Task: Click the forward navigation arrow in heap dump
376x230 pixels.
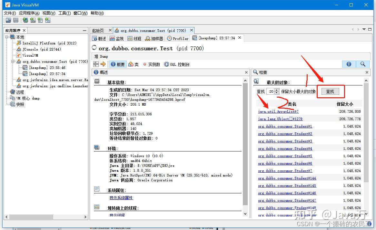Action: (x=103, y=64)
